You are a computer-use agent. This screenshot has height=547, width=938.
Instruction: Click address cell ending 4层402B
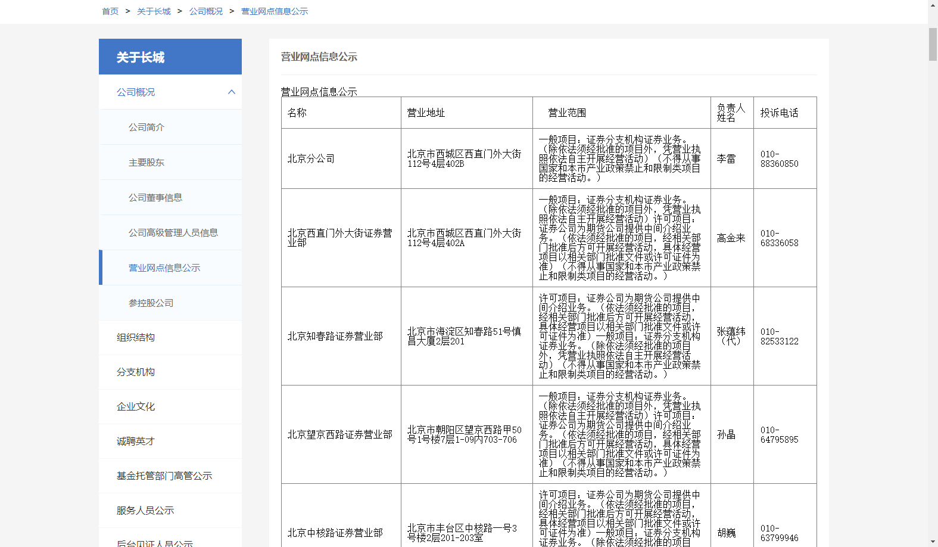pos(467,158)
